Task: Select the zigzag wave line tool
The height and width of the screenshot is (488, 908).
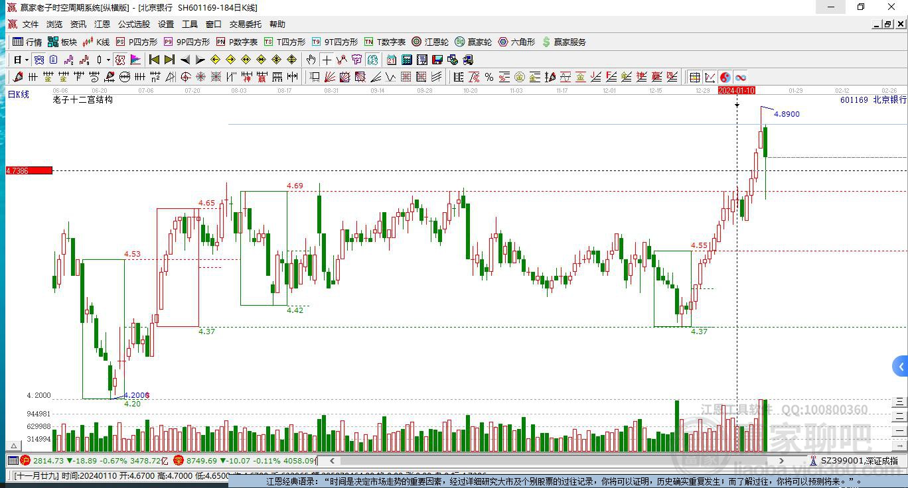Action: pyautogui.click(x=390, y=77)
